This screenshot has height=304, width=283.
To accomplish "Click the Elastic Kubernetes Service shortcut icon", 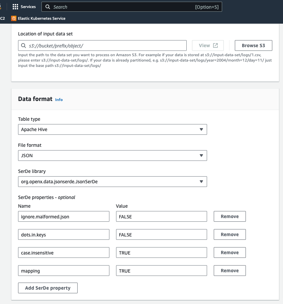I will [14, 18].
